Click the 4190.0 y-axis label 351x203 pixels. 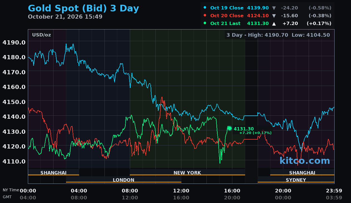click(x=14, y=42)
